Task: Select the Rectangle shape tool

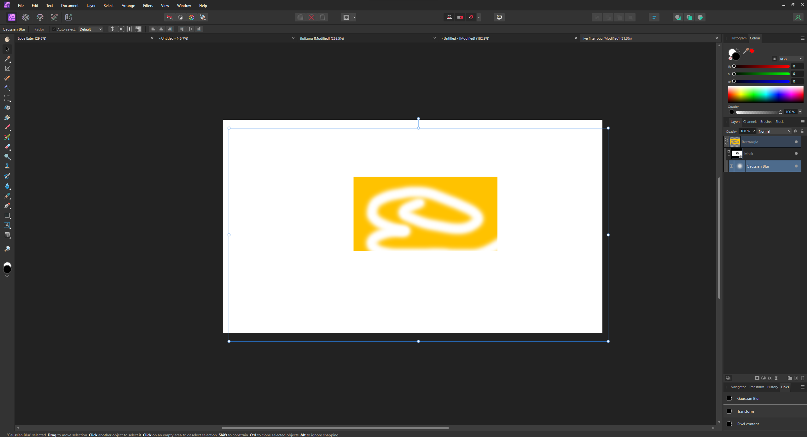Action: tap(7, 216)
